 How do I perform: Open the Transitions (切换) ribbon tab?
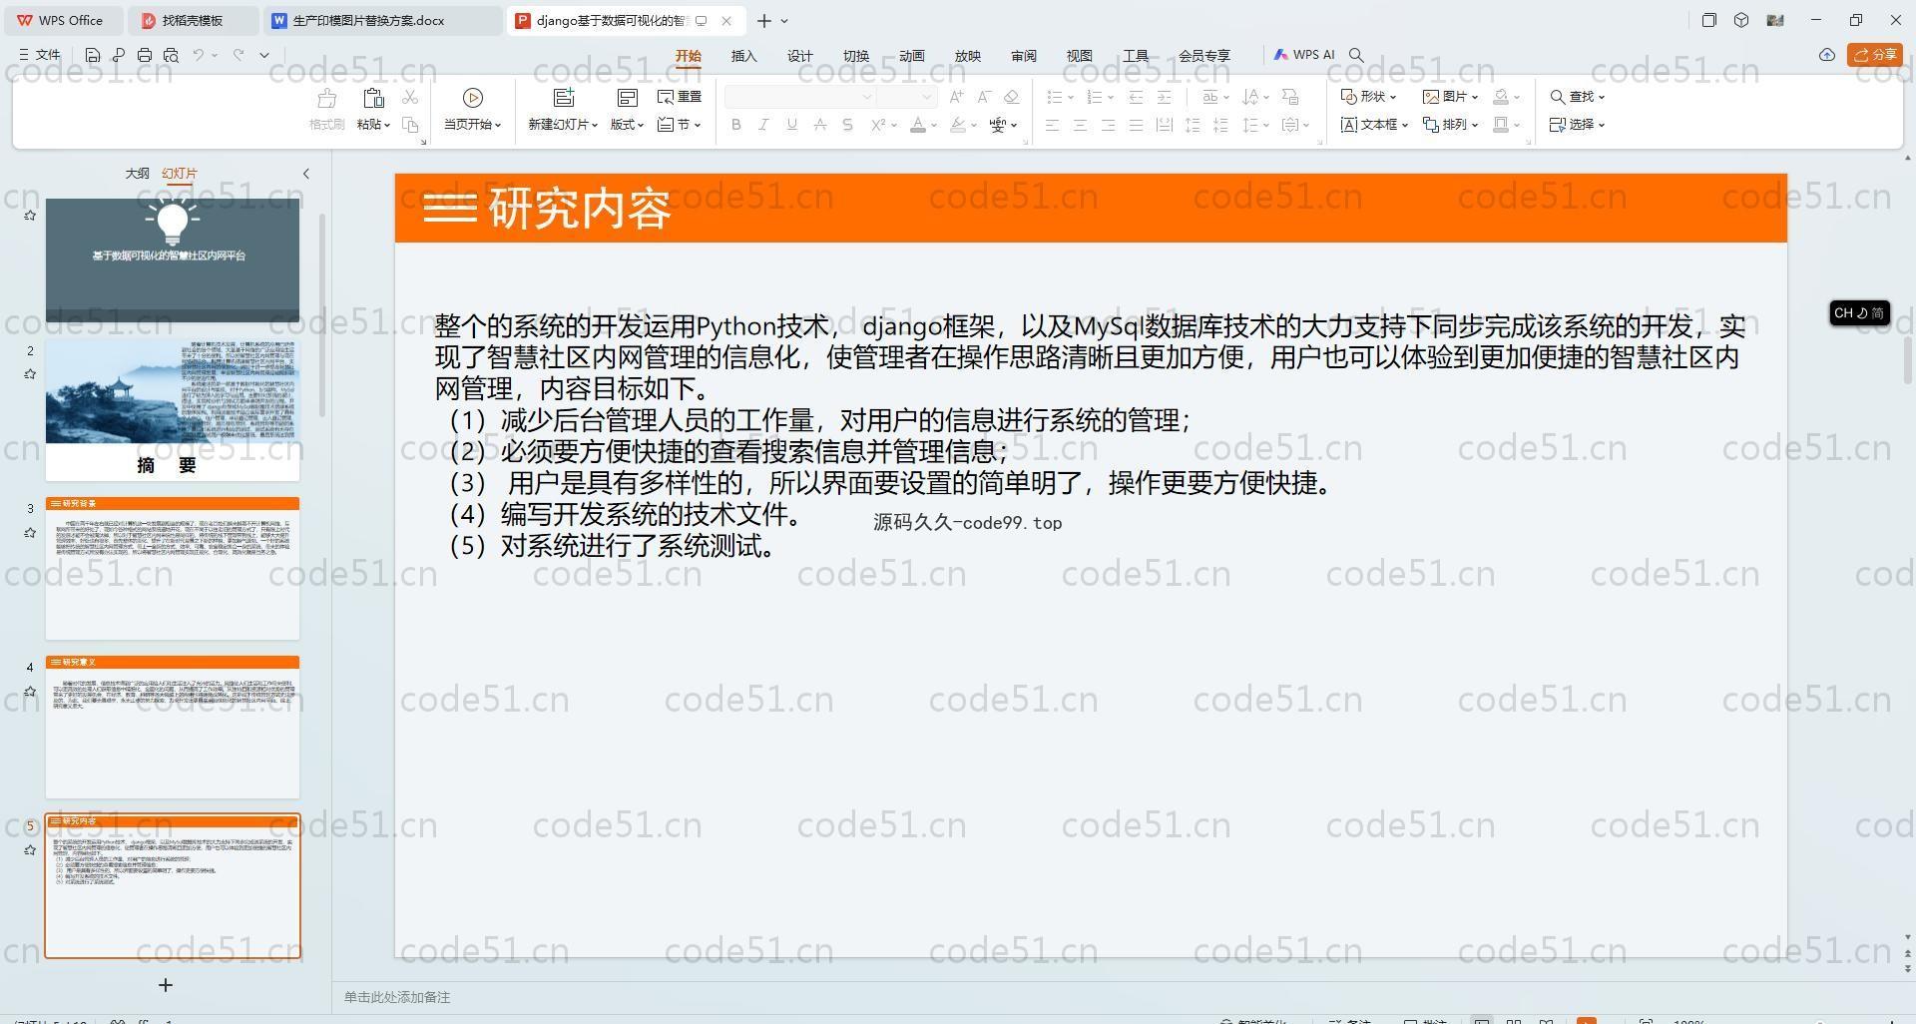[856, 56]
